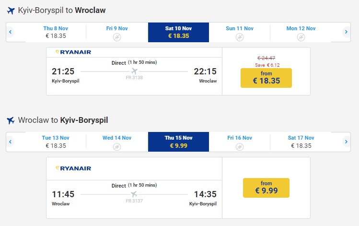Viewport: 359px width, 226px height.
Task: Click previous dates arrow in return carousel
Action: [x=10, y=142]
